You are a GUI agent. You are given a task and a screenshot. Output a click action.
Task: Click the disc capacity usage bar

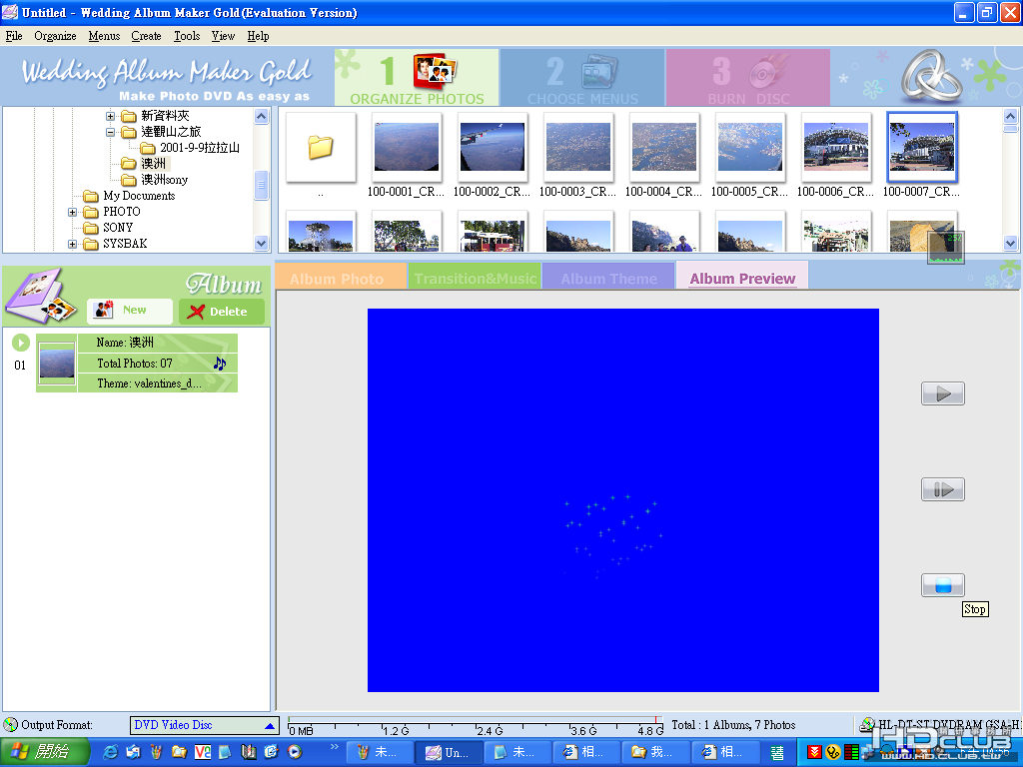point(475,727)
